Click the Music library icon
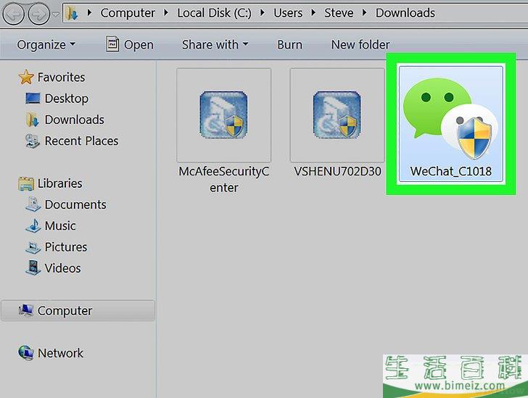 [x=33, y=226]
